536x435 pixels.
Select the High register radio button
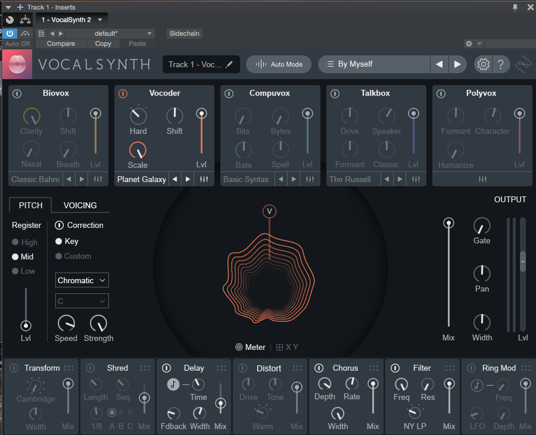coord(15,242)
